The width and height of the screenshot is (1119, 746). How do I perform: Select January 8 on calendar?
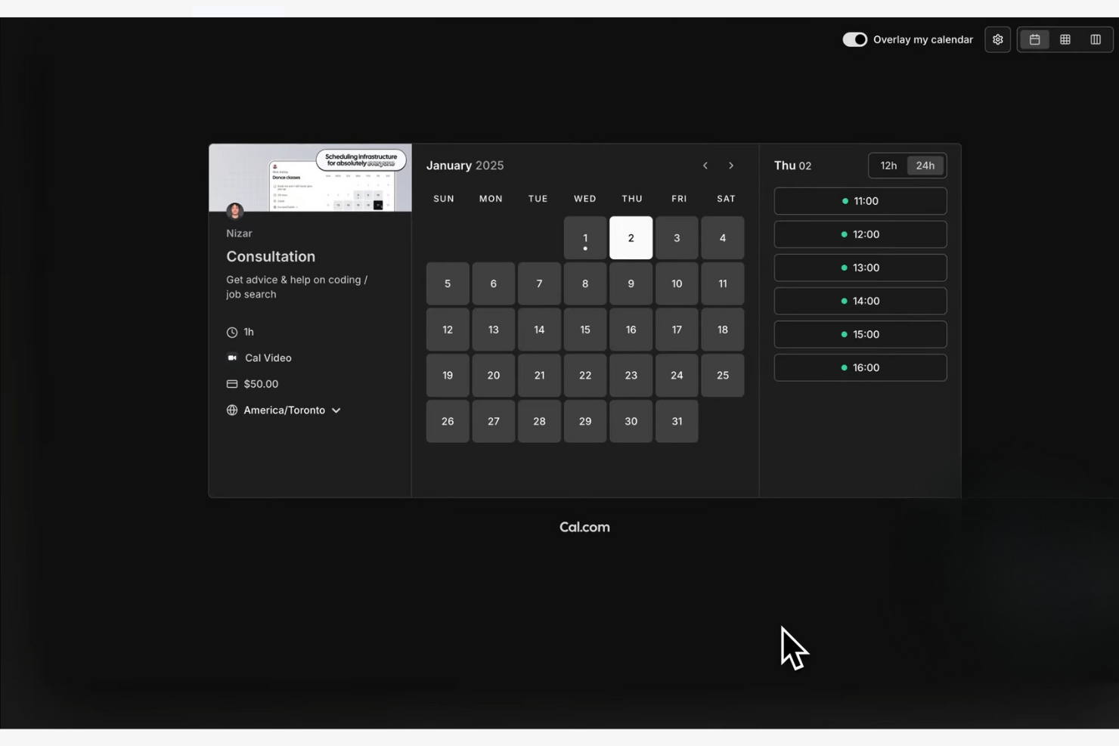tap(584, 283)
